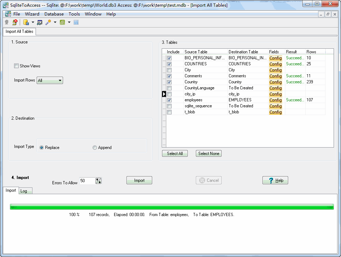Select the Append import type
The width and height of the screenshot is (341, 257).
point(95,148)
